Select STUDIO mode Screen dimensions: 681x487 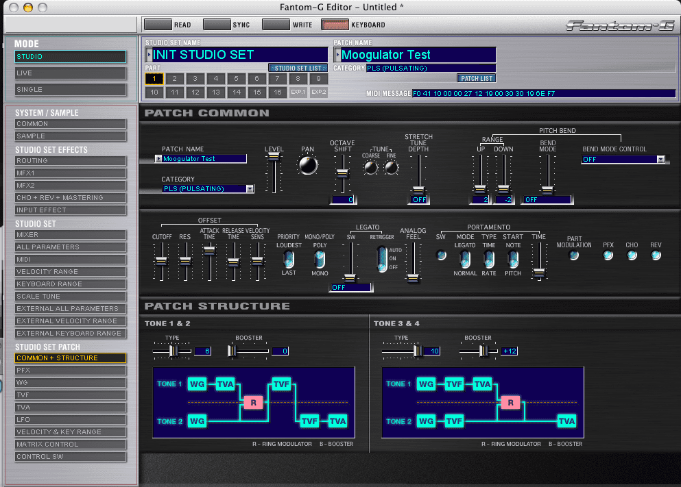point(71,56)
